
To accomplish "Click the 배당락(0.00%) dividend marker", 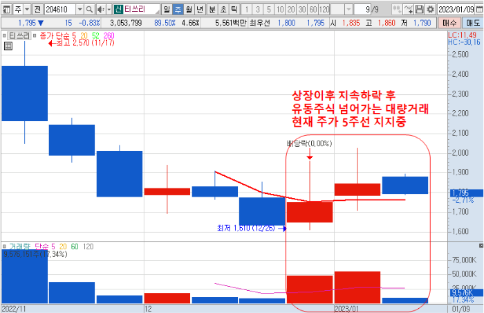I will coord(309,143).
